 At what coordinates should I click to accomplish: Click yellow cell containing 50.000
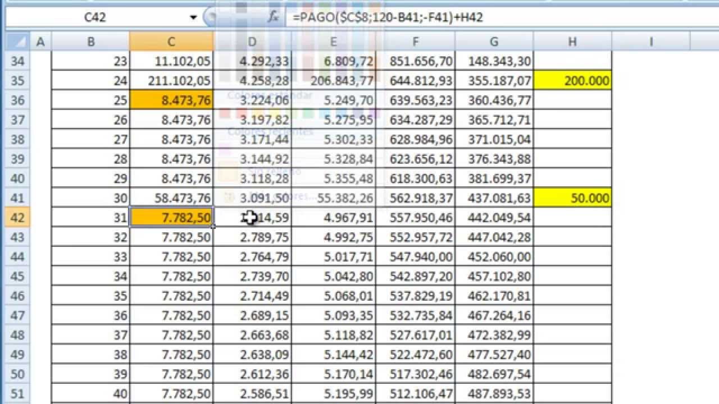pyautogui.click(x=572, y=198)
